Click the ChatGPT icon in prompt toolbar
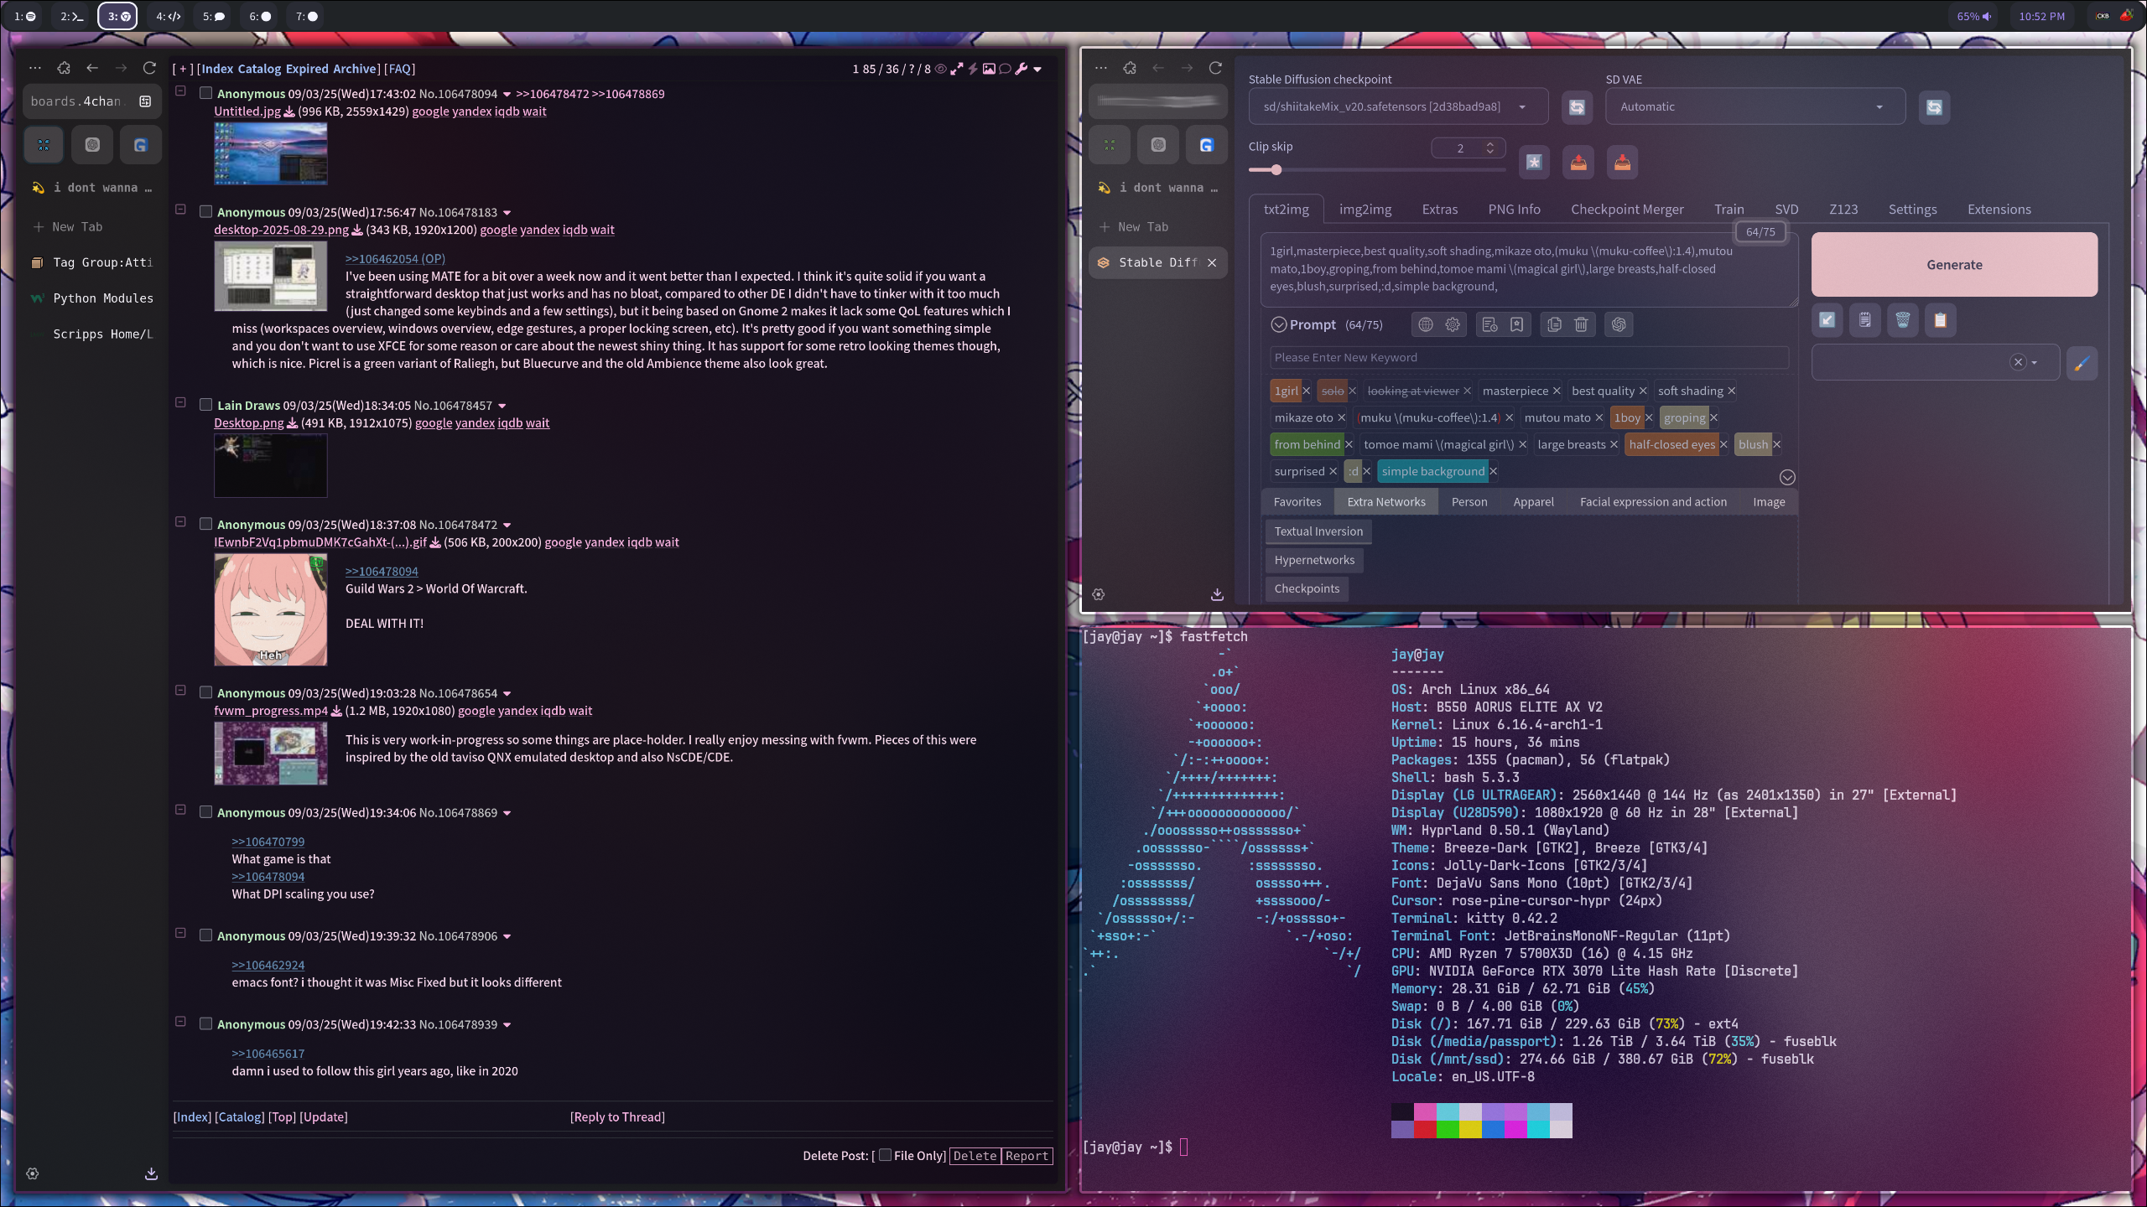The height and width of the screenshot is (1207, 2147). pyautogui.click(x=1619, y=325)
